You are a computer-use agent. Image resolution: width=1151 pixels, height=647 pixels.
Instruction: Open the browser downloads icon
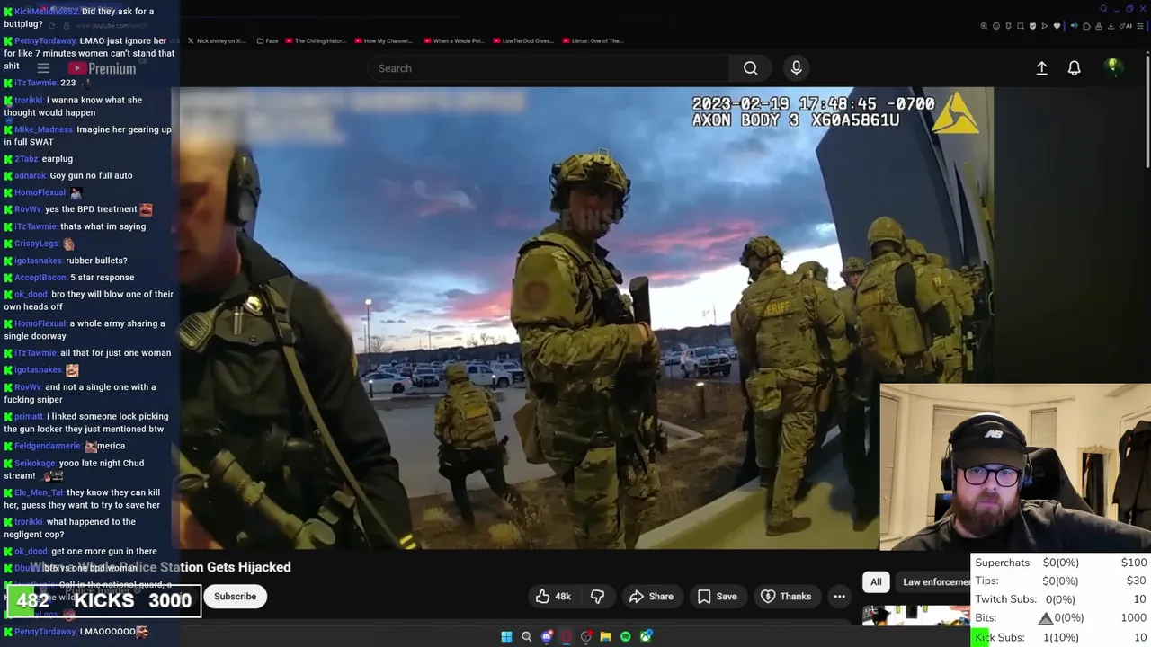[x=1111, y=26]
